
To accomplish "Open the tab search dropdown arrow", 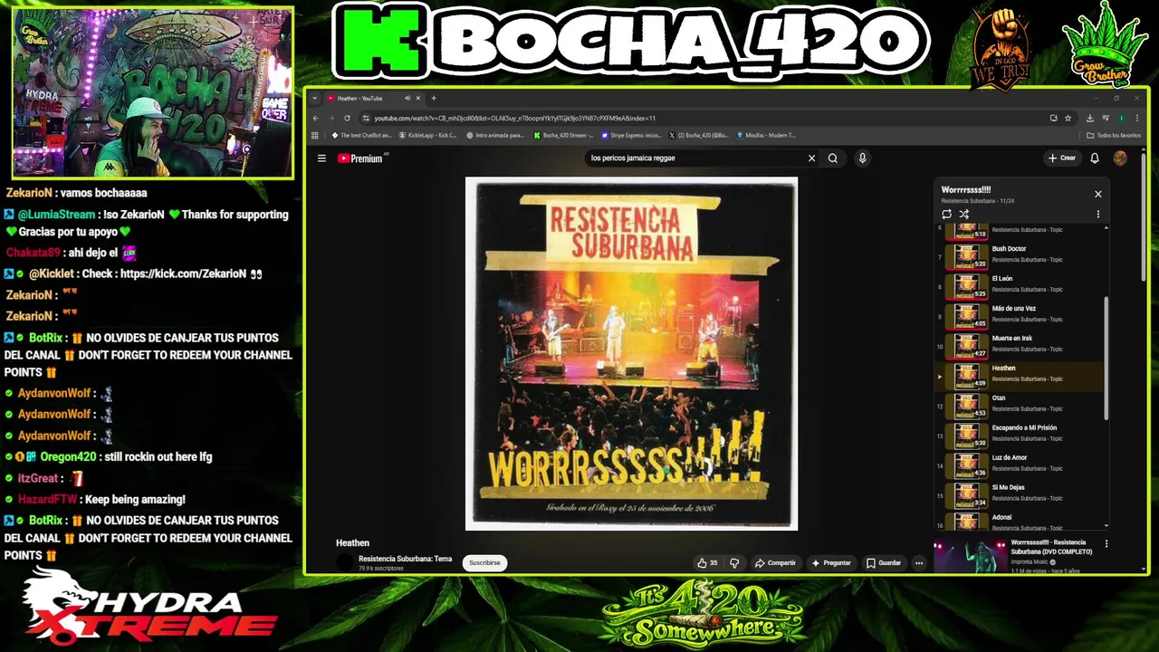I will point(315,98).
